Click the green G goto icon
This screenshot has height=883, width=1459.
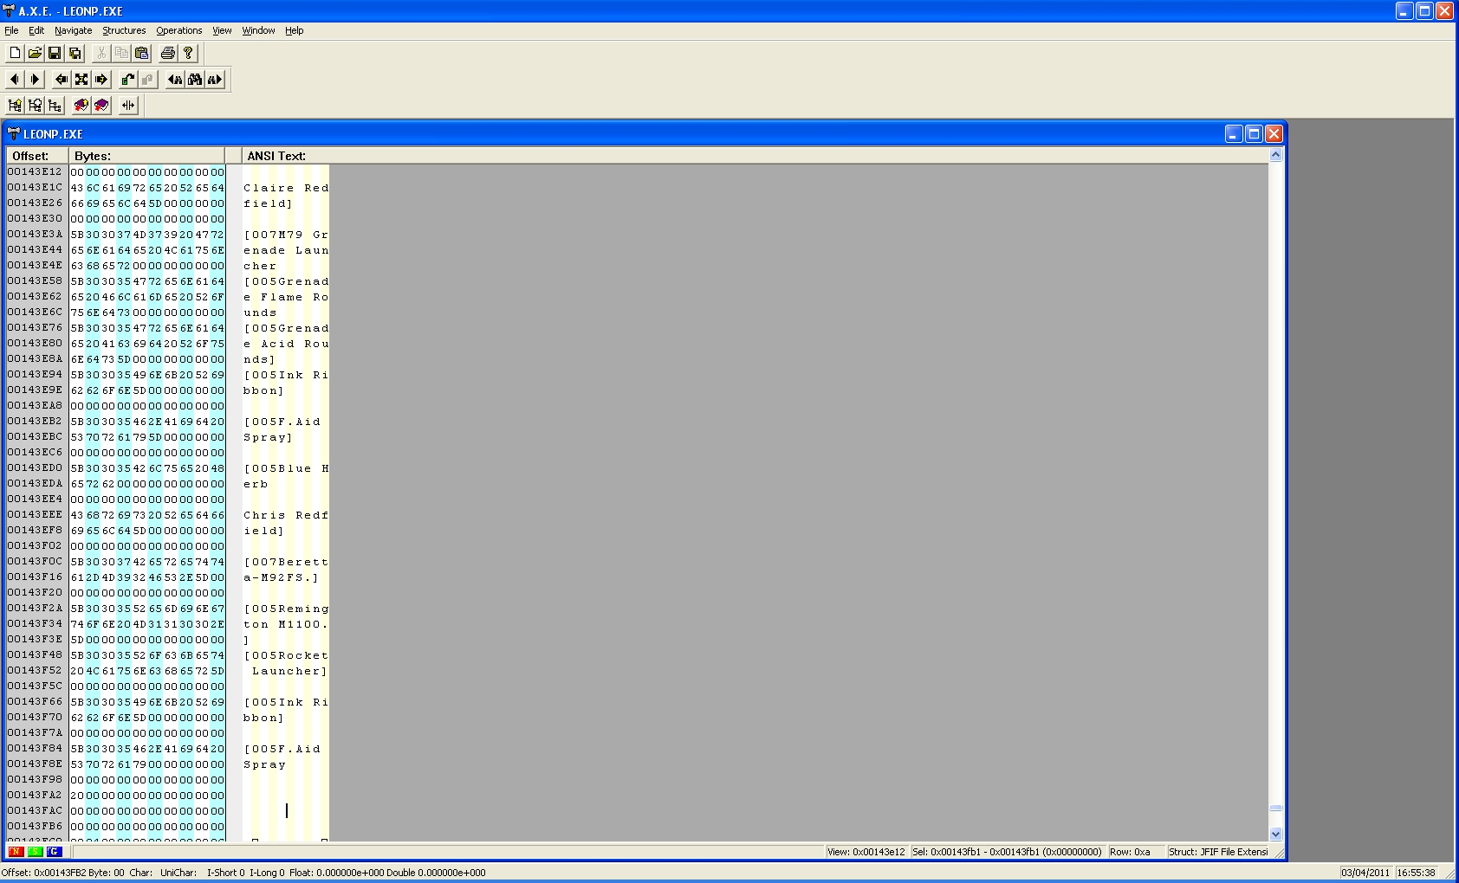click(127, 80)
